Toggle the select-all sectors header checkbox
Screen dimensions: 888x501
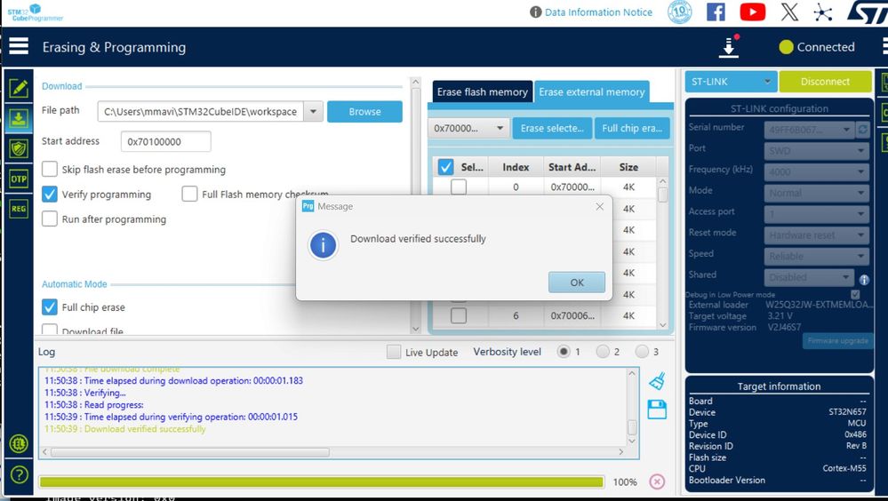(x=445, y=167)
